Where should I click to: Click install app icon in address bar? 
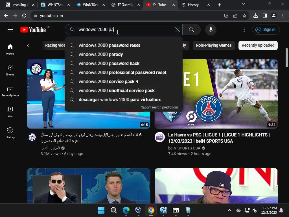[x=226, y=16]
